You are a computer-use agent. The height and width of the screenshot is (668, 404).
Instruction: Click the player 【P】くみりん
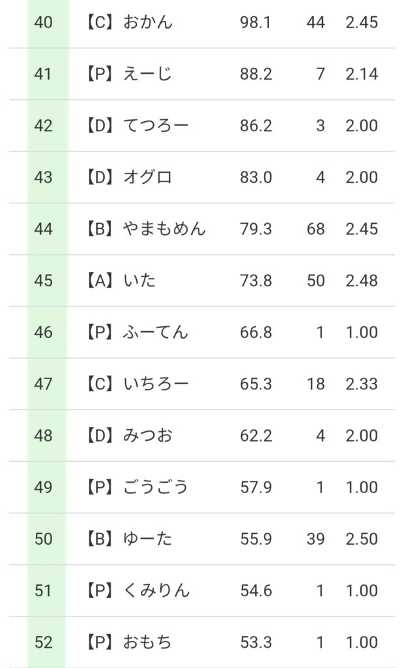[137, 590]
